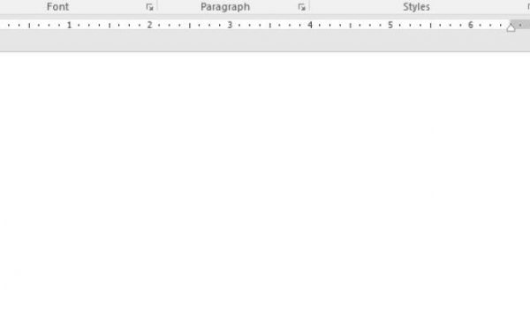Screen dimensions: 530x318
Task: Click the half-inch tick between 5 and 6
Action: (x=431, y=26)
